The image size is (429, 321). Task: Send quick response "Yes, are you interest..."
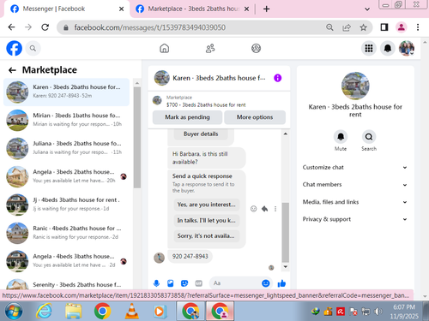click(206, 205)
